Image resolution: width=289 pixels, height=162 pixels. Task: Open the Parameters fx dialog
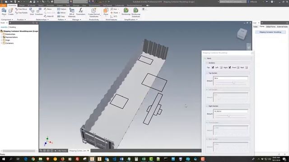[x=81, y=12]
